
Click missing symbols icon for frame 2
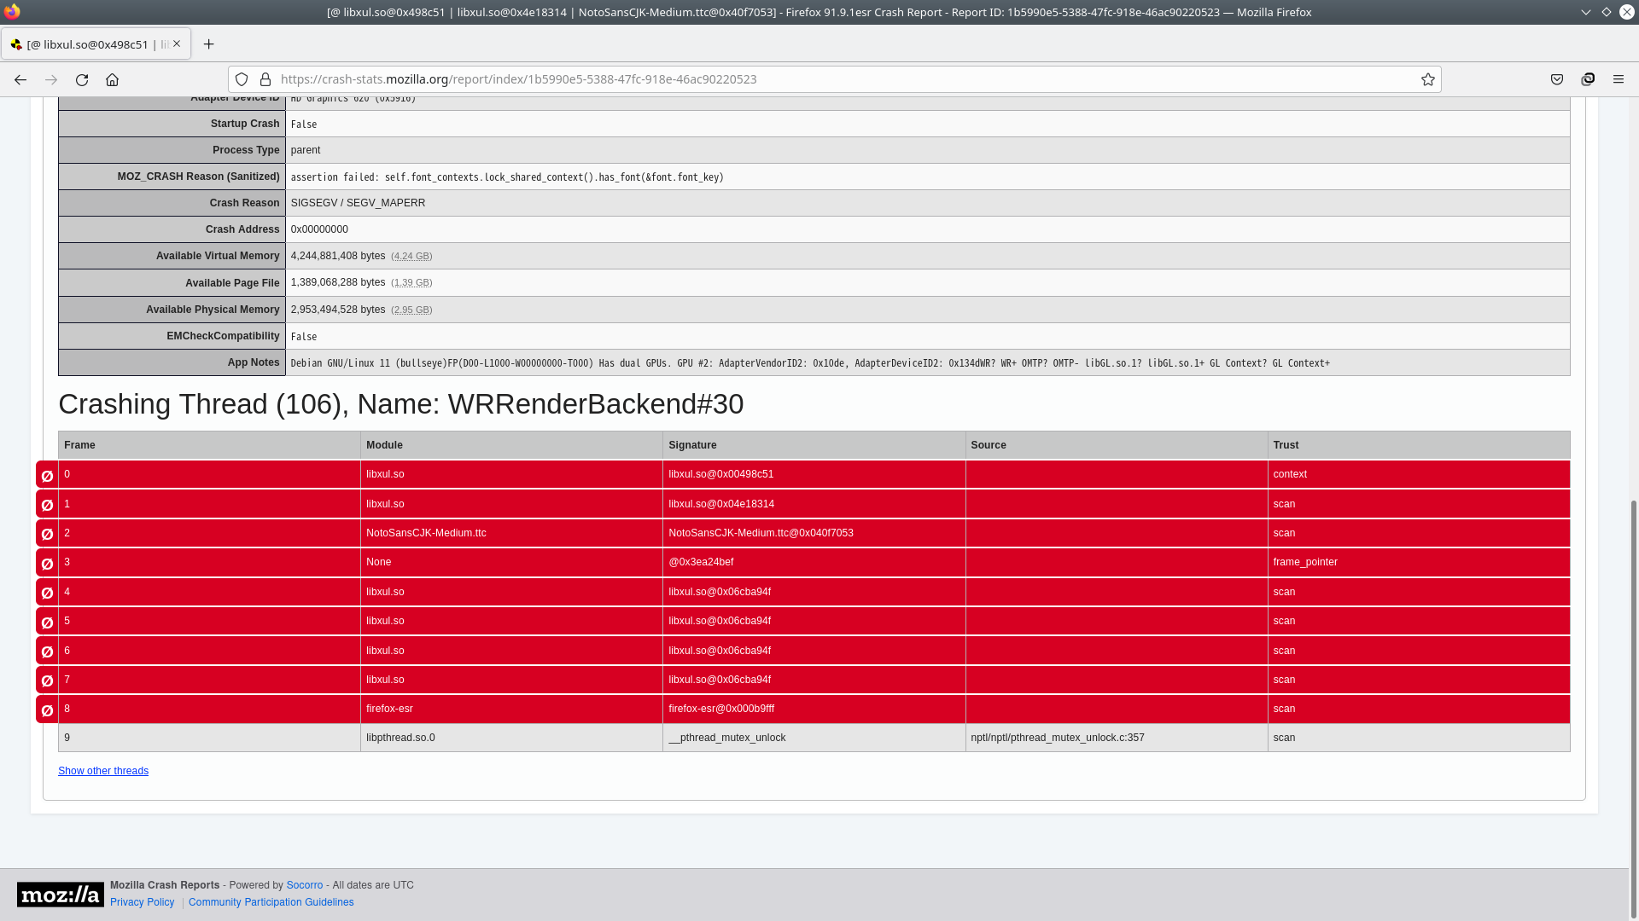(48, 534)
